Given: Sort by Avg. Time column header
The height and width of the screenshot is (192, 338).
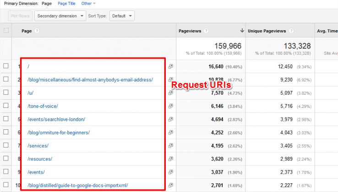Looking at the screenshot, I should point(327,31).
